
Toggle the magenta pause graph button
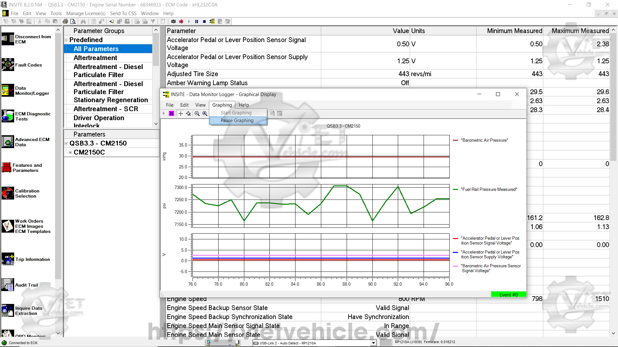click(x=172, y=113)
